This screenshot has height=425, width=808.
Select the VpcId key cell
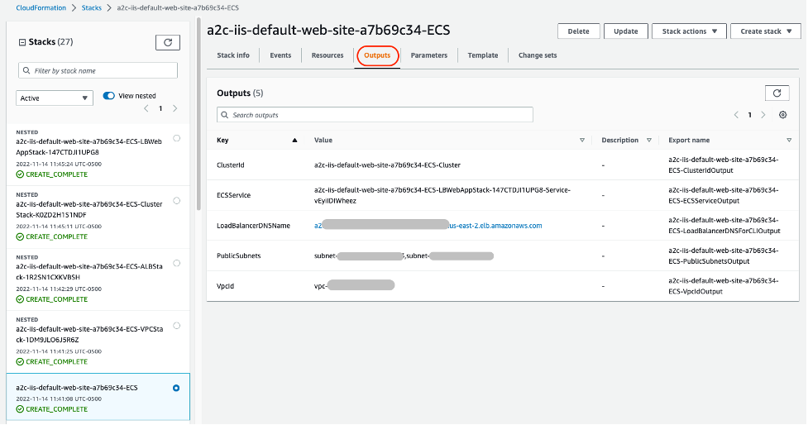tap(225, 286)
